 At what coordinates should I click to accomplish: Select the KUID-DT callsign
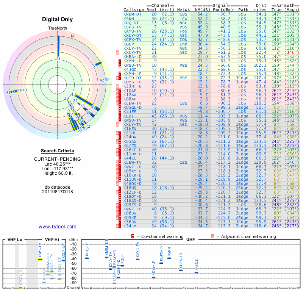pos(133,78)
